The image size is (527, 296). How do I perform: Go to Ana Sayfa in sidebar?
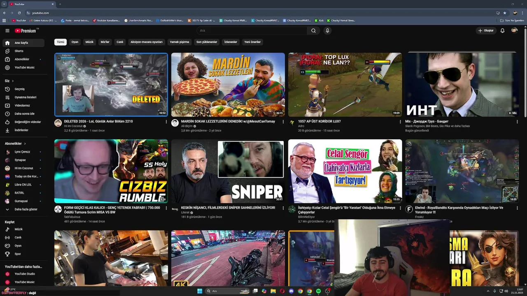[23, 43]
